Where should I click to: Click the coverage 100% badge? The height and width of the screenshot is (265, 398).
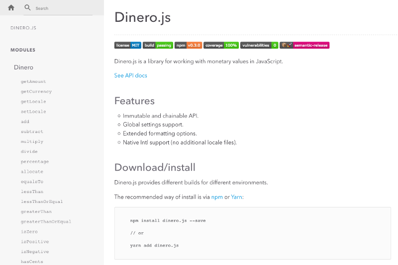coord(221,45)
